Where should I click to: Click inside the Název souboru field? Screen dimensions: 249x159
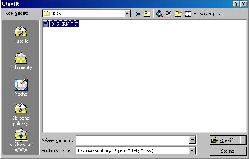pos(133,140)
